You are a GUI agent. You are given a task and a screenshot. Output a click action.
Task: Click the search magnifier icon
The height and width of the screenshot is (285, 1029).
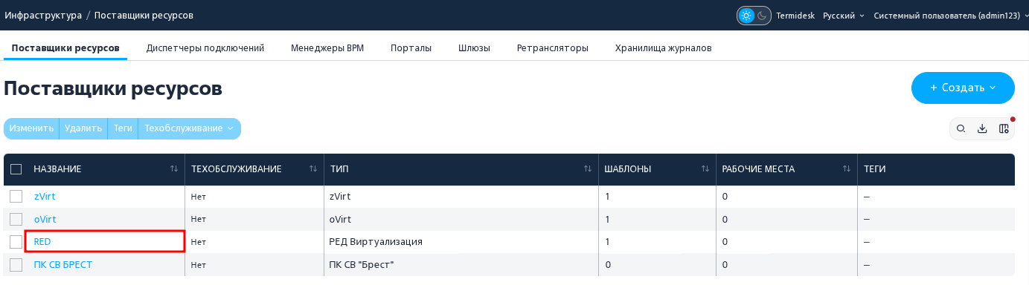tap(961, 128)
